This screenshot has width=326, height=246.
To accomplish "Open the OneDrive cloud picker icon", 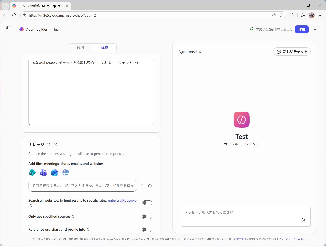I will (150, 185).
